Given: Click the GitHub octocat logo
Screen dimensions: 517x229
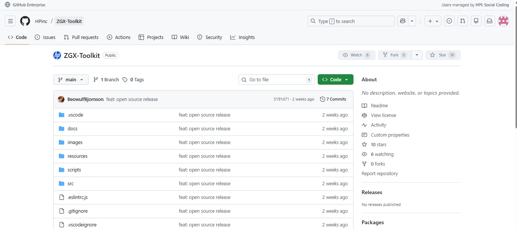Looking at the screenshot, I should click(x=25, y=21).
